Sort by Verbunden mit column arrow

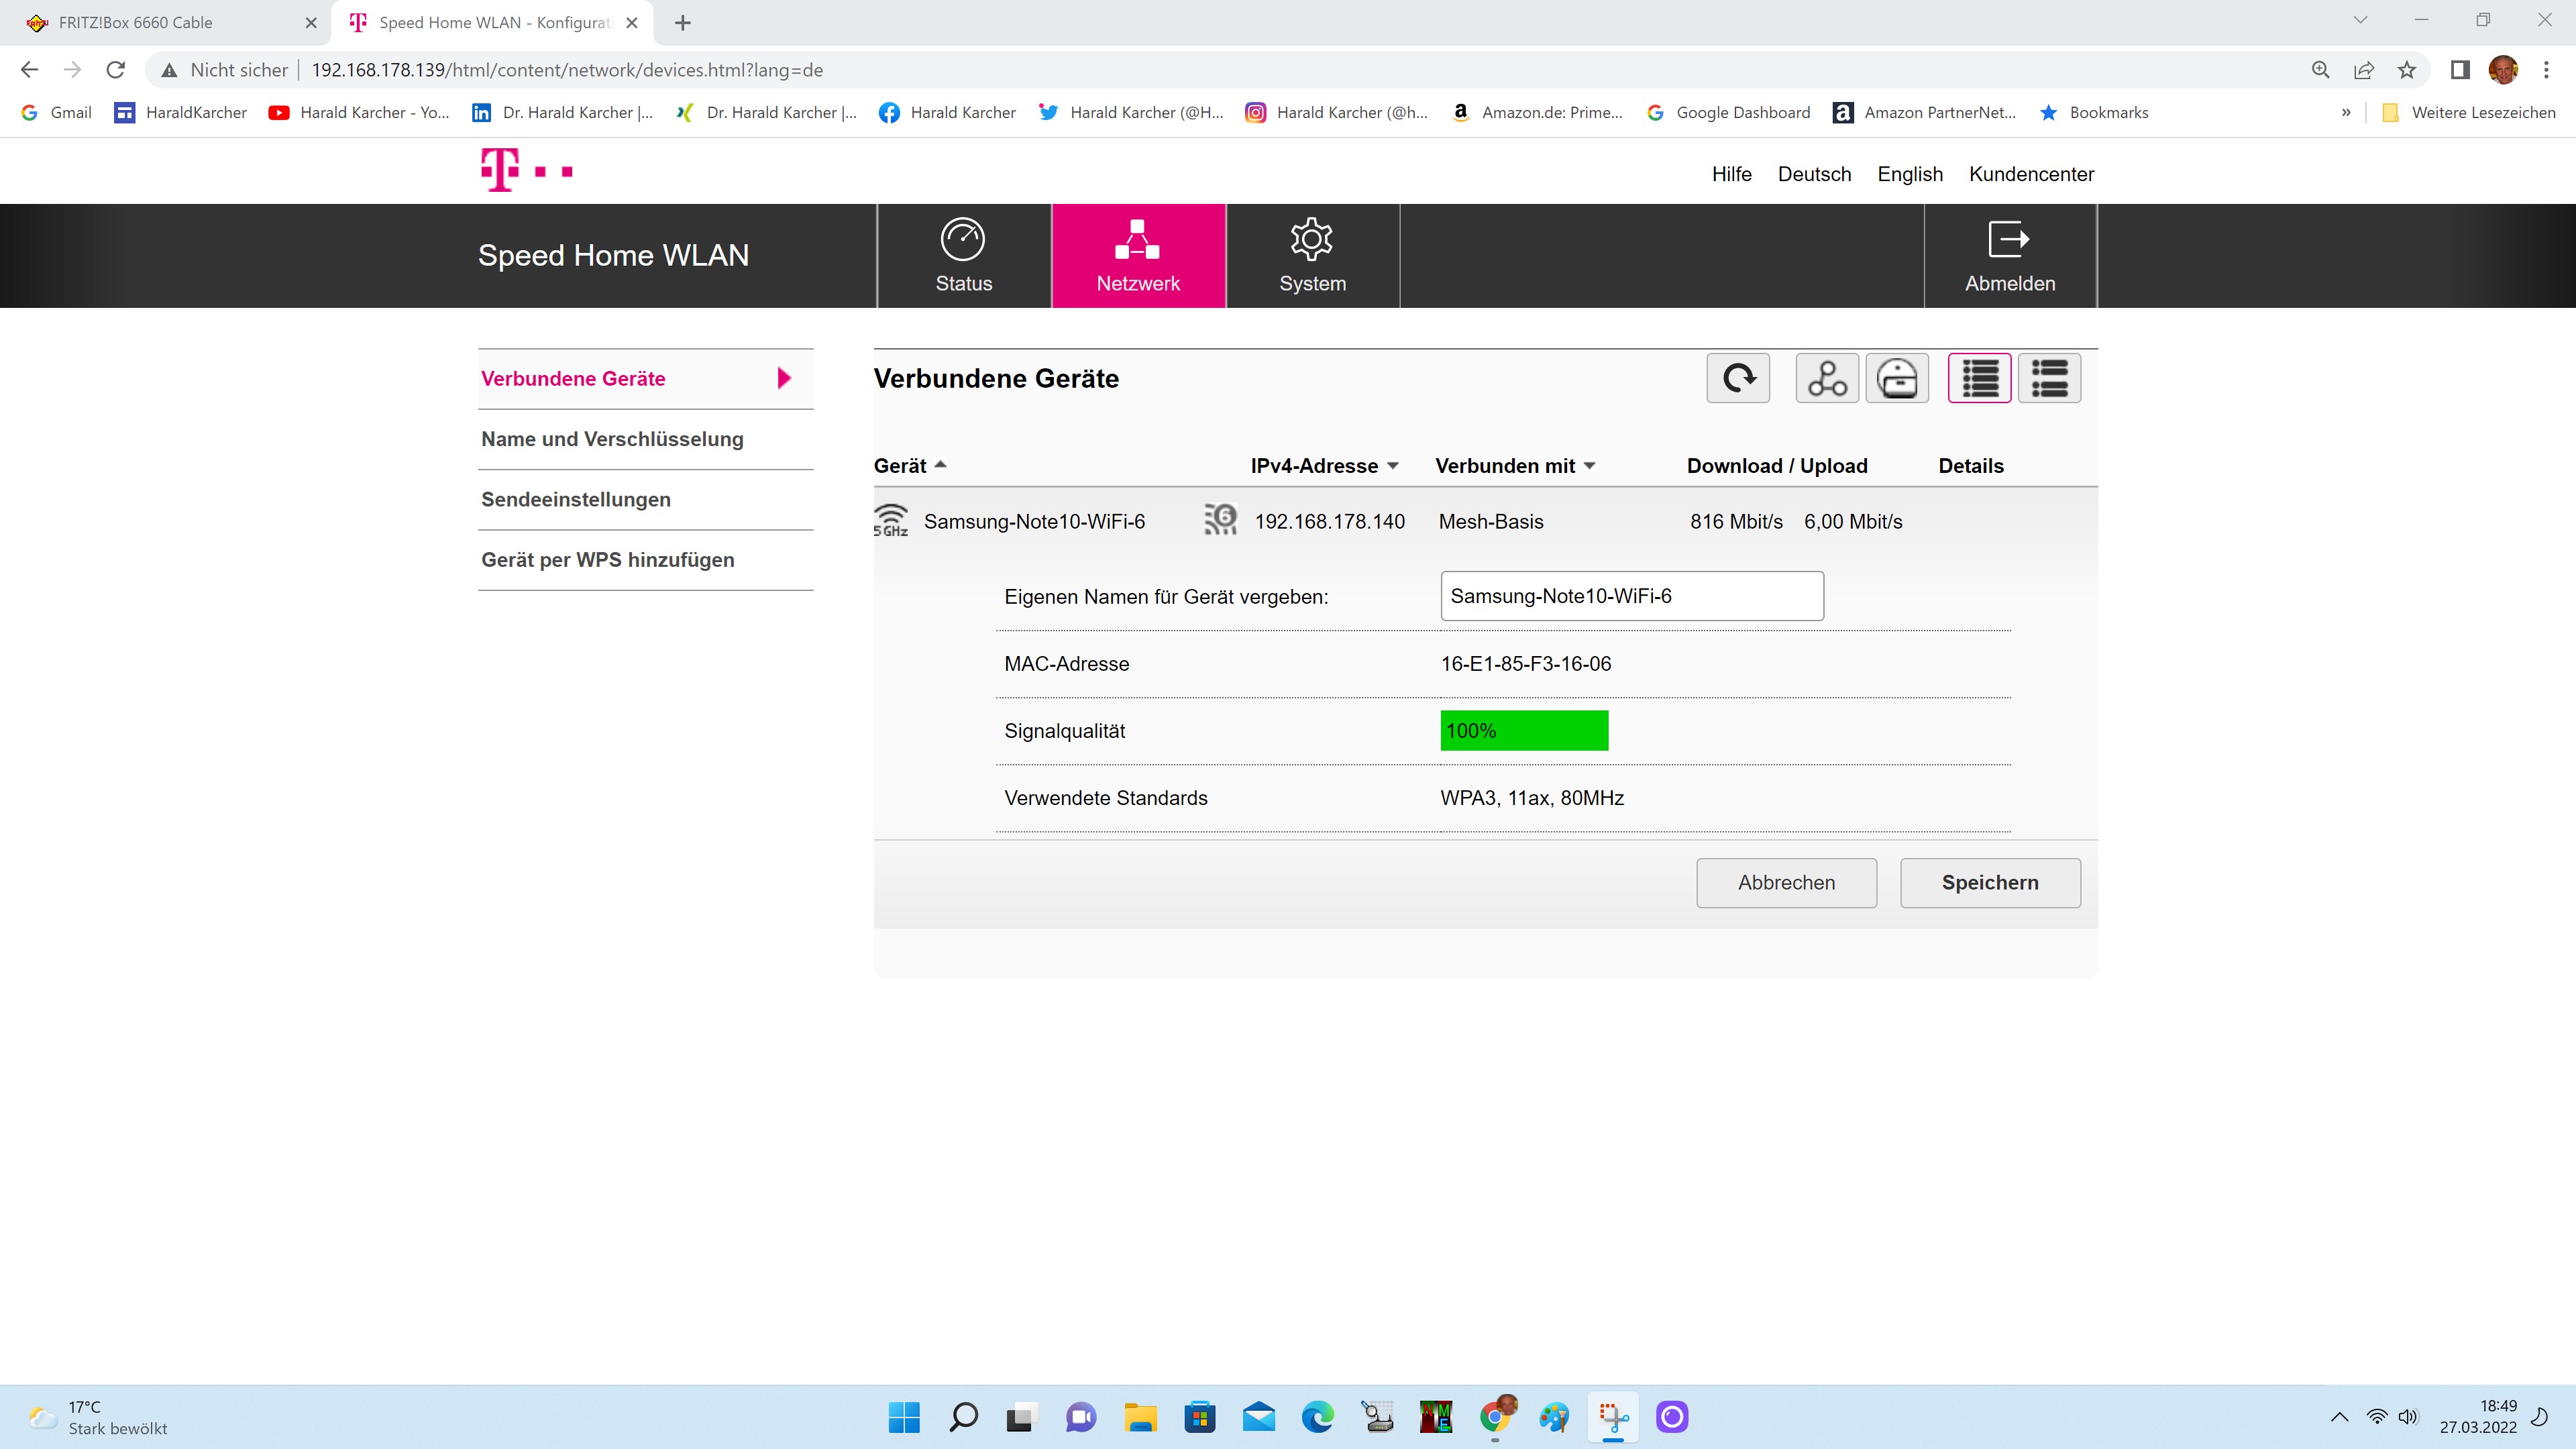click(1590, 466)
